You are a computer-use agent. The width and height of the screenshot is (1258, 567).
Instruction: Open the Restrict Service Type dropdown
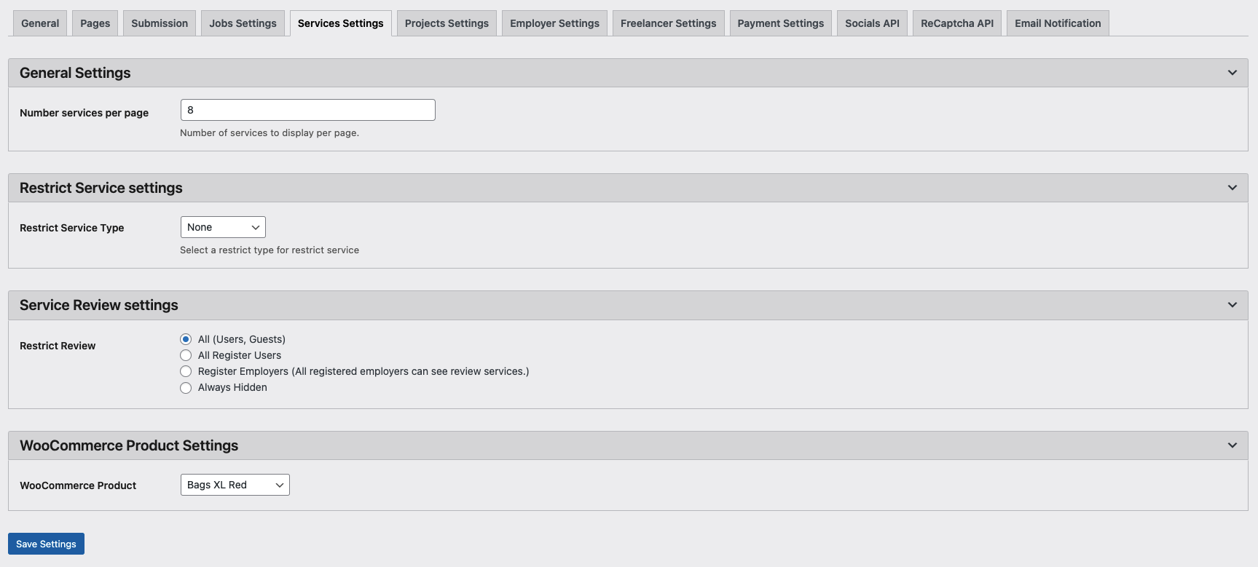(223, 227)
